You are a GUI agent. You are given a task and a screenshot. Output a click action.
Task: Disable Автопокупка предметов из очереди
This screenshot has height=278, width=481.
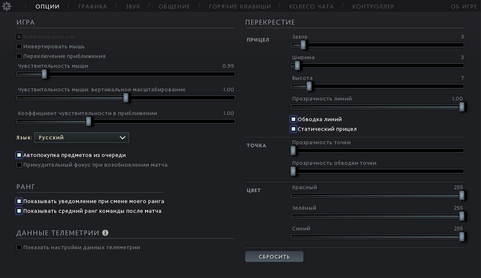[x=19, y=155]
